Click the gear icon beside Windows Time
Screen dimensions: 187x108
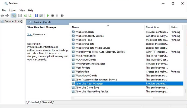[73, 40]
